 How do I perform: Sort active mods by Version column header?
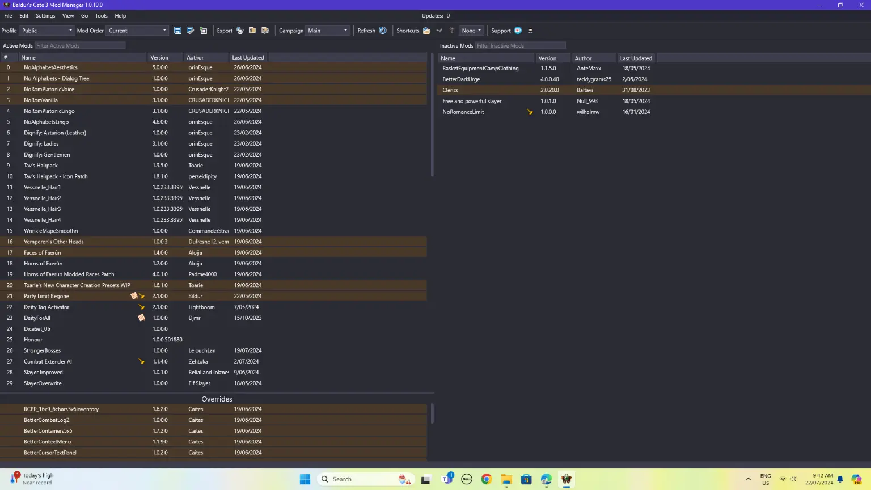(164, 57)
